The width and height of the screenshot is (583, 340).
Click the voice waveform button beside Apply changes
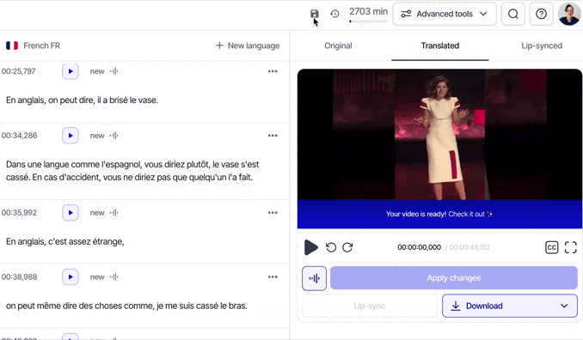tap(314, 278)
